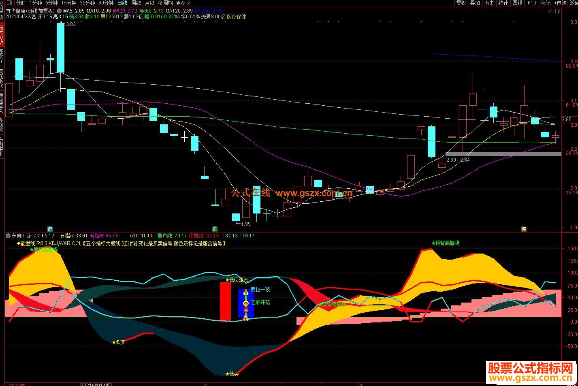Viewport: 578px width, 386px height.
Task: Click the MA60: 2.73 indicator value
Action: point(151,11)
